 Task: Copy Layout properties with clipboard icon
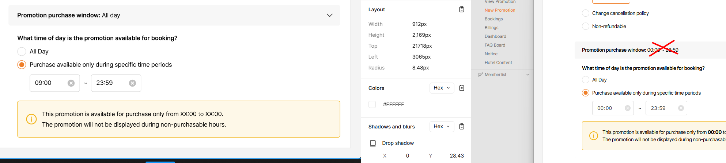(x=462, y=9)
